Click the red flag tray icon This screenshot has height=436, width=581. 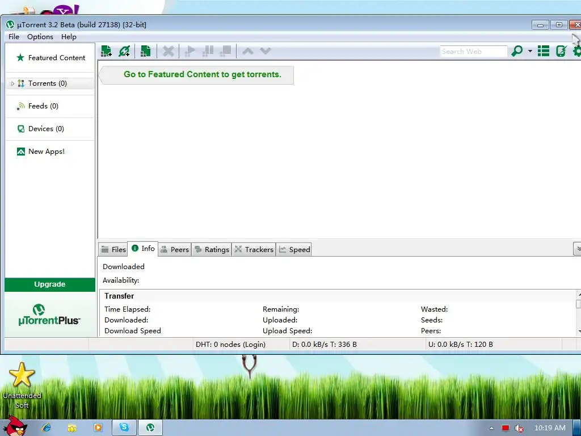(x=506, y=428)
